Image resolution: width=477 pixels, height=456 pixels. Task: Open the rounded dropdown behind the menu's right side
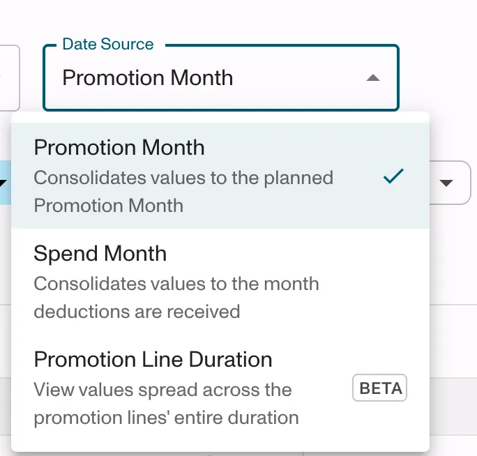pyautogui.click(x=450, y=183)
